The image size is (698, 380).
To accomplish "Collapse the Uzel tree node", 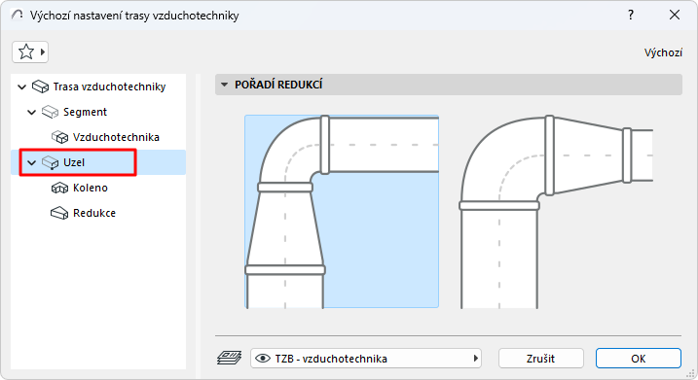I will (x=31, y=162).
